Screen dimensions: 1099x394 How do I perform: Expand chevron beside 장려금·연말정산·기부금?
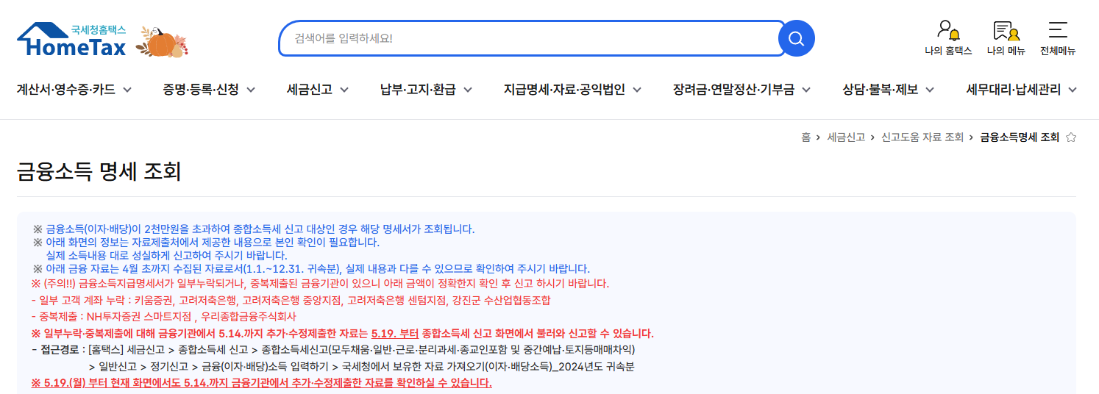(806, 90)
